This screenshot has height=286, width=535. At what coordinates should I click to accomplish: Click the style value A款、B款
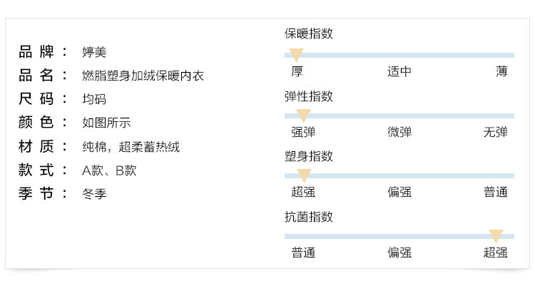(109, 170)
